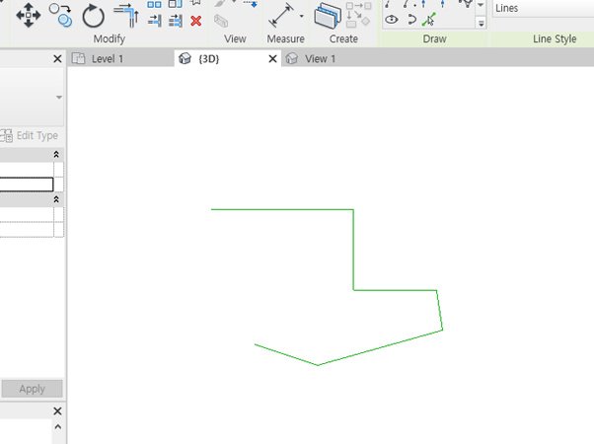
Task: Click the Apply button
Action: (x=33, y=389)
